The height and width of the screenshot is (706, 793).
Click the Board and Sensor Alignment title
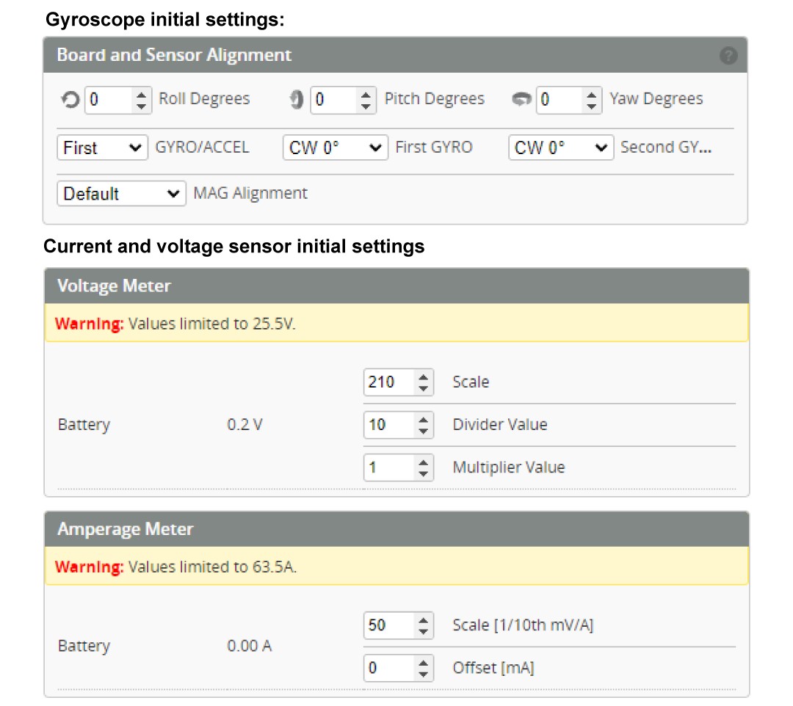coord(174,55)
